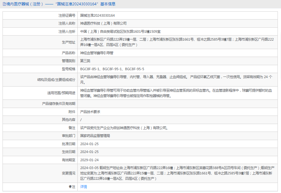Click the 有效期至 label

[x=69, y=160]
